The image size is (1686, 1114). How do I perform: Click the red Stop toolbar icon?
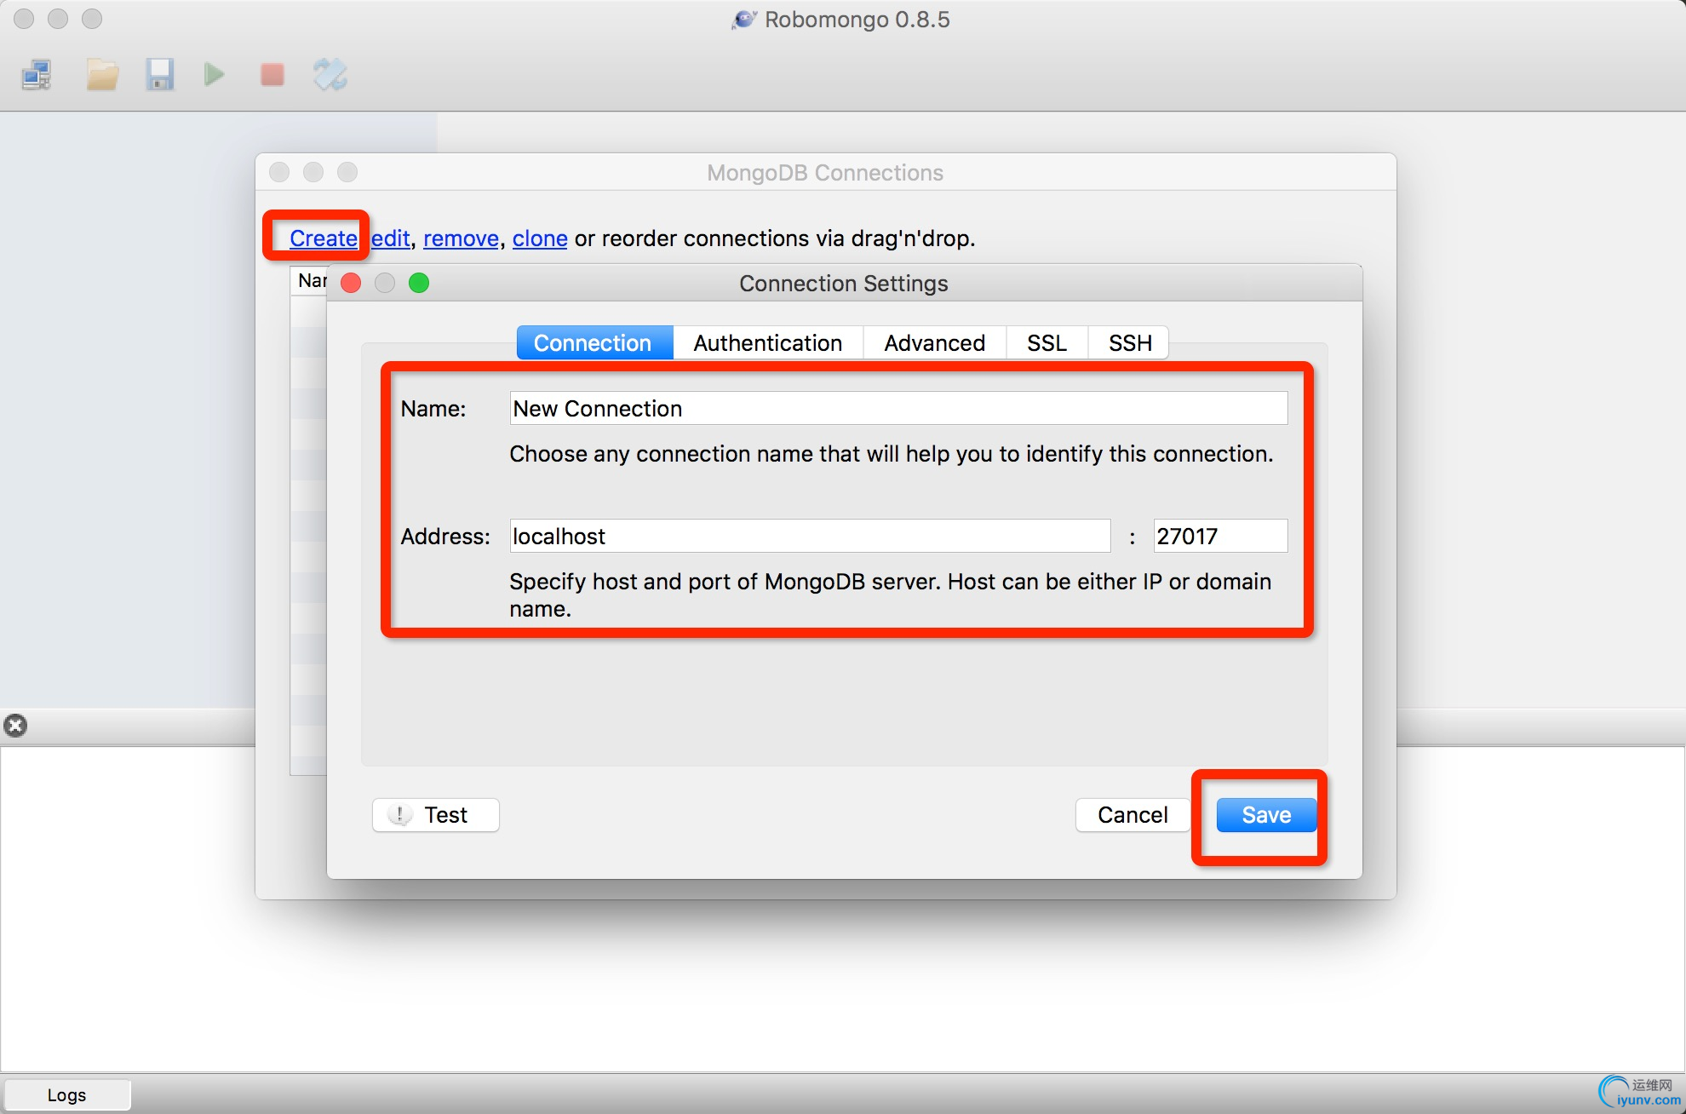(x=272, y=75)
